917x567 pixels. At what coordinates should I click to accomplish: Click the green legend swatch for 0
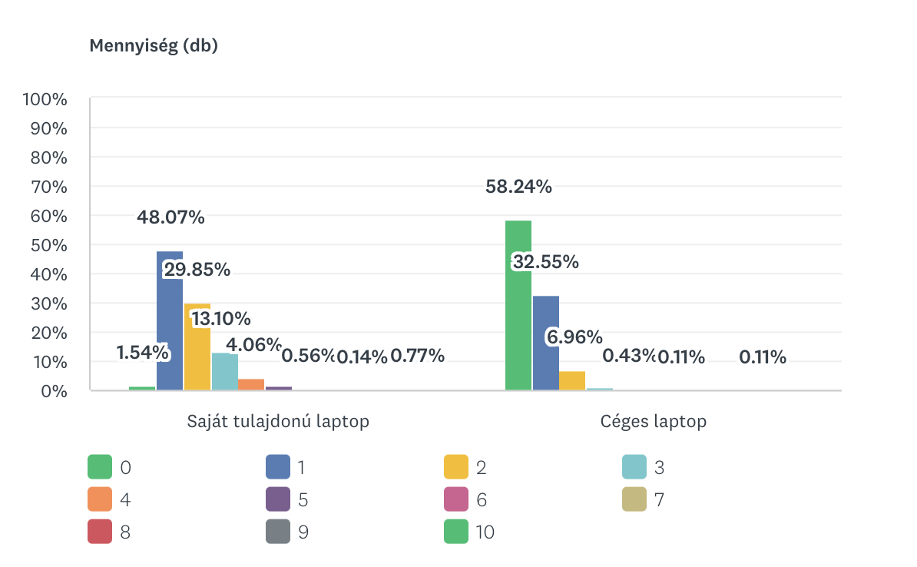click(x=100, y=466)
